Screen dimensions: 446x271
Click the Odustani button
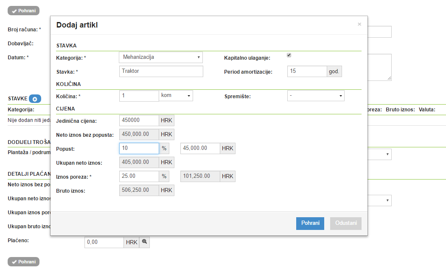tap(345, 224)
